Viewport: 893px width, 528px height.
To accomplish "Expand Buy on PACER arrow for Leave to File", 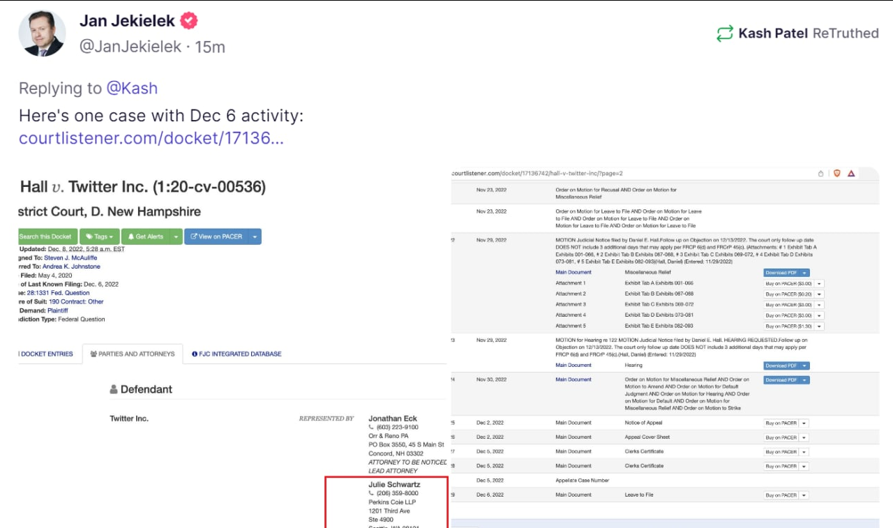I will [x=804, y=495].
